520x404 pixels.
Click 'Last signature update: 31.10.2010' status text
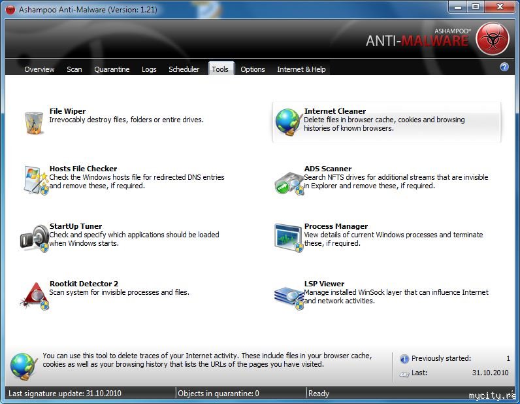[x=65, y=394]
